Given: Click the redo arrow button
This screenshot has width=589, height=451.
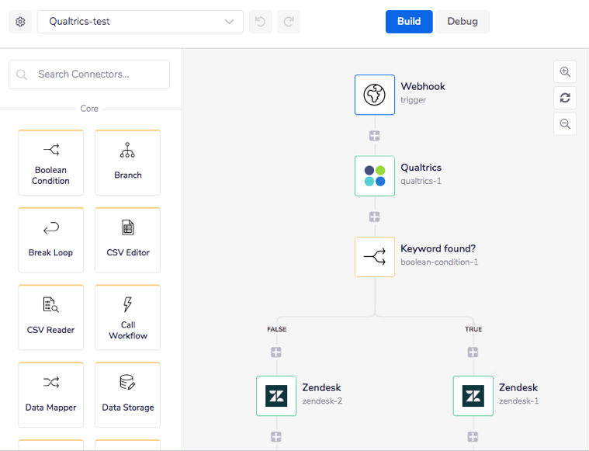Looking at the screenshot, I should click(289, 22).
